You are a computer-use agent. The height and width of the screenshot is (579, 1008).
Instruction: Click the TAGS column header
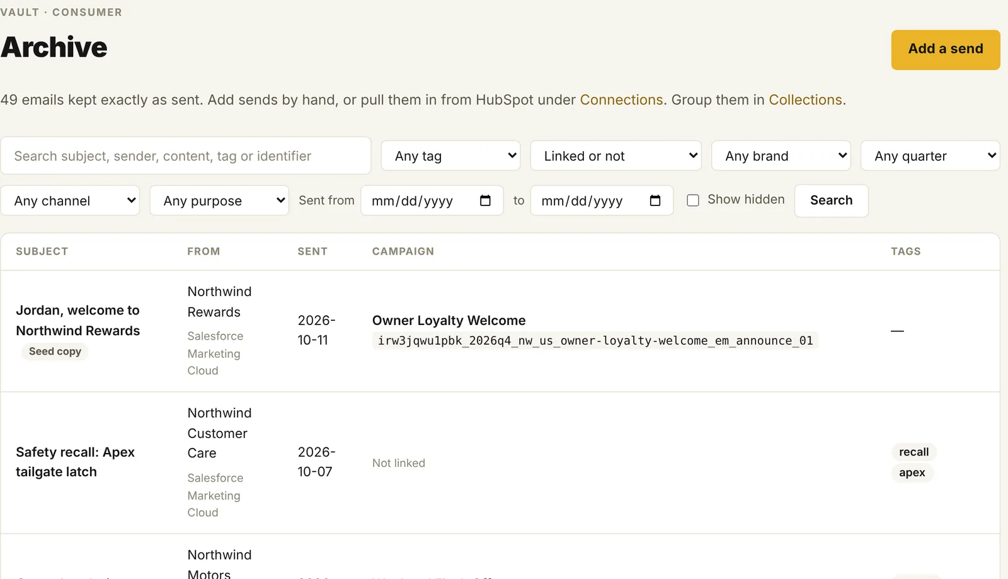point(906,251)
